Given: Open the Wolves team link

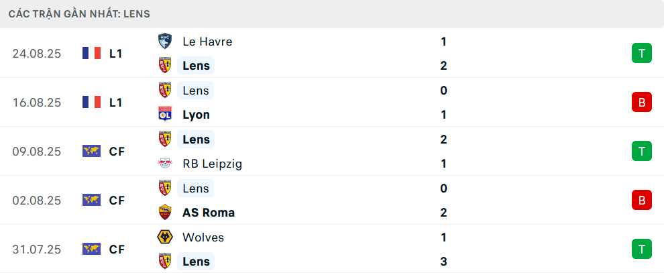Looking at the screenshot, I should (x=203, y=237).
